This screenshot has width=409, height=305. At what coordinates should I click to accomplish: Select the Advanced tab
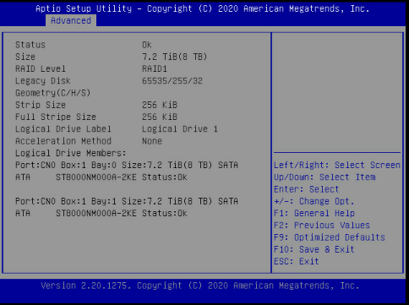[x=71, y=20]
